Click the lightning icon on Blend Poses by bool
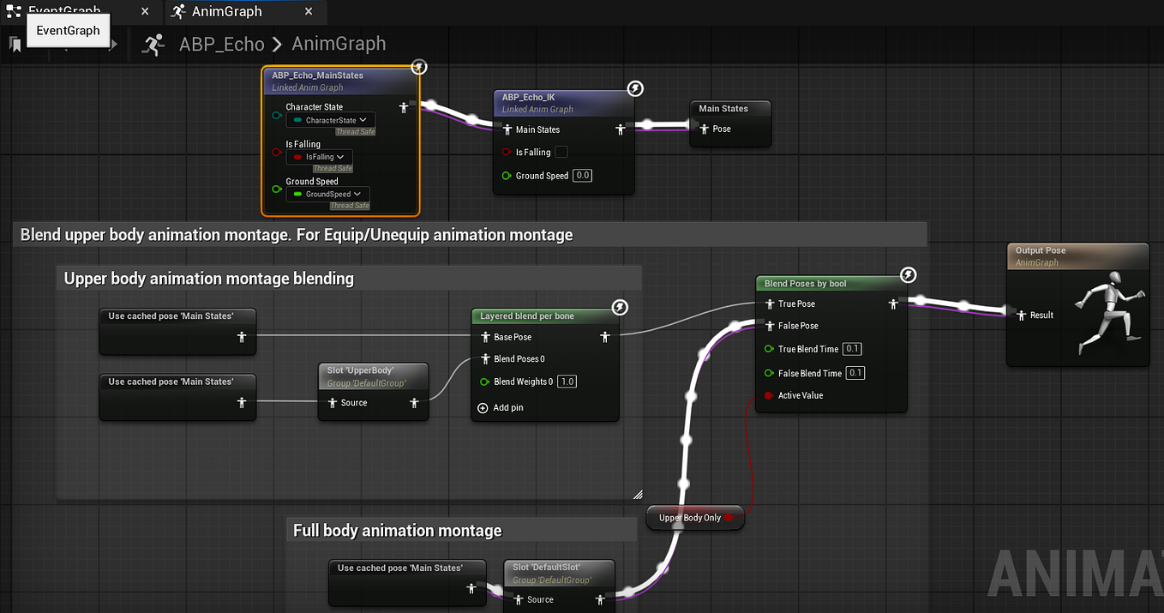The height and width of the screenshot is (613, 1164). [x=906, y=275]
